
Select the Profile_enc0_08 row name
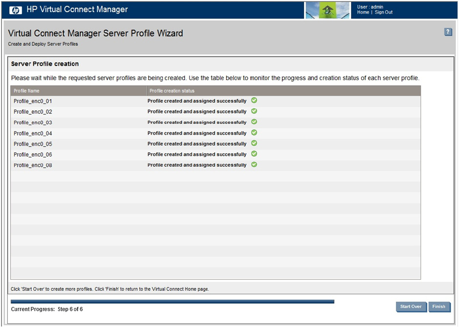tap(33, 165)
